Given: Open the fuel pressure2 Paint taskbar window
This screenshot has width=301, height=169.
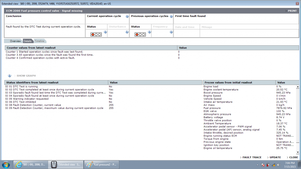Looking at the screenshot, I should click(101, 165).
